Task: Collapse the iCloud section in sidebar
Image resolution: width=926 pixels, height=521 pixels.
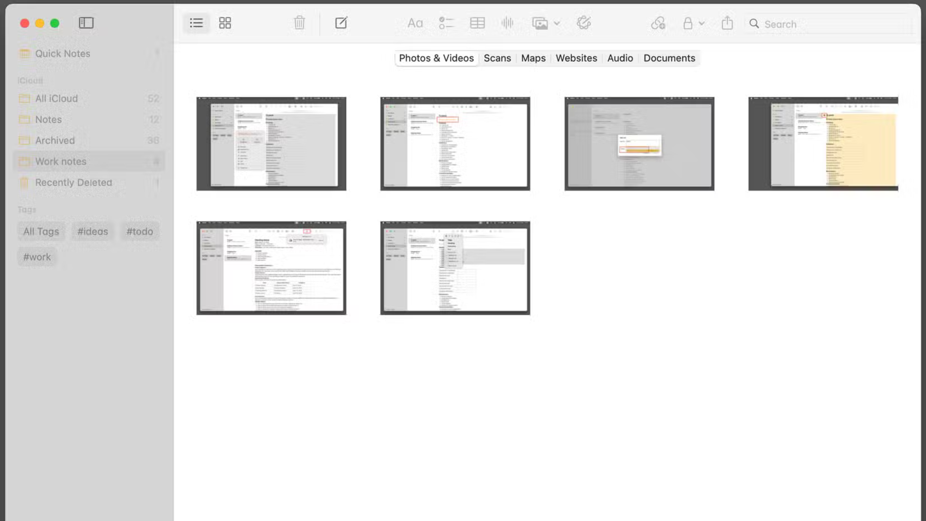Action: [x=30, y=80]
